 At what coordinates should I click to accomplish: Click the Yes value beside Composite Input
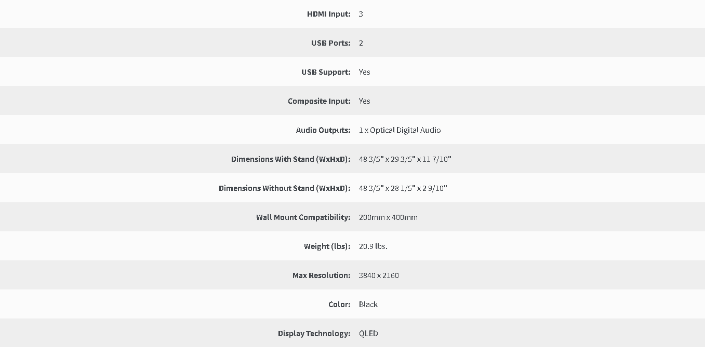point(365,101)
